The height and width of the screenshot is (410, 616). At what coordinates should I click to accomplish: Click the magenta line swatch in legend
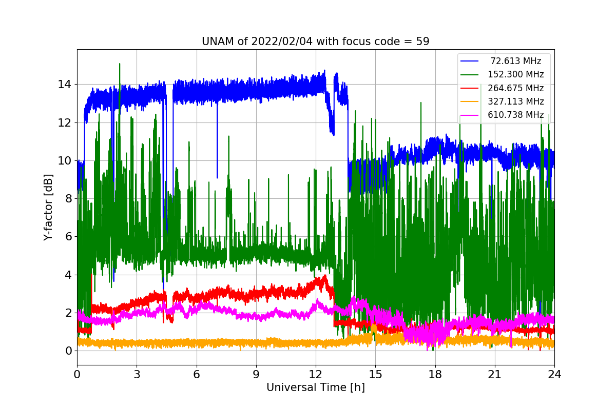coord(470,115)
